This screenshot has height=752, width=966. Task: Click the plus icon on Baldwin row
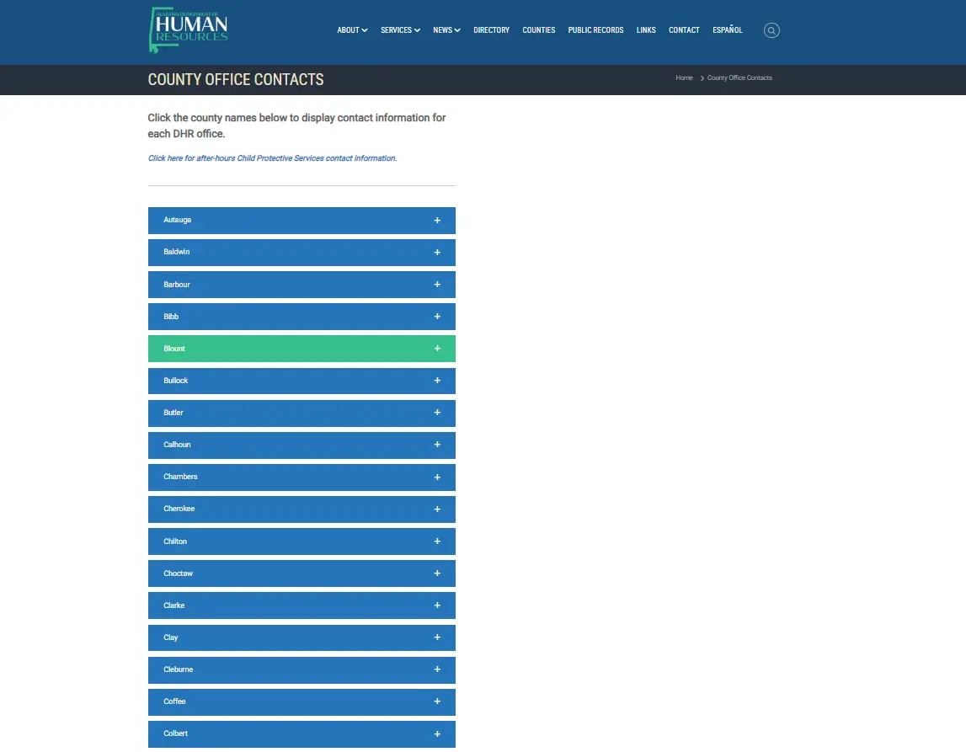[x=437, y=253]
